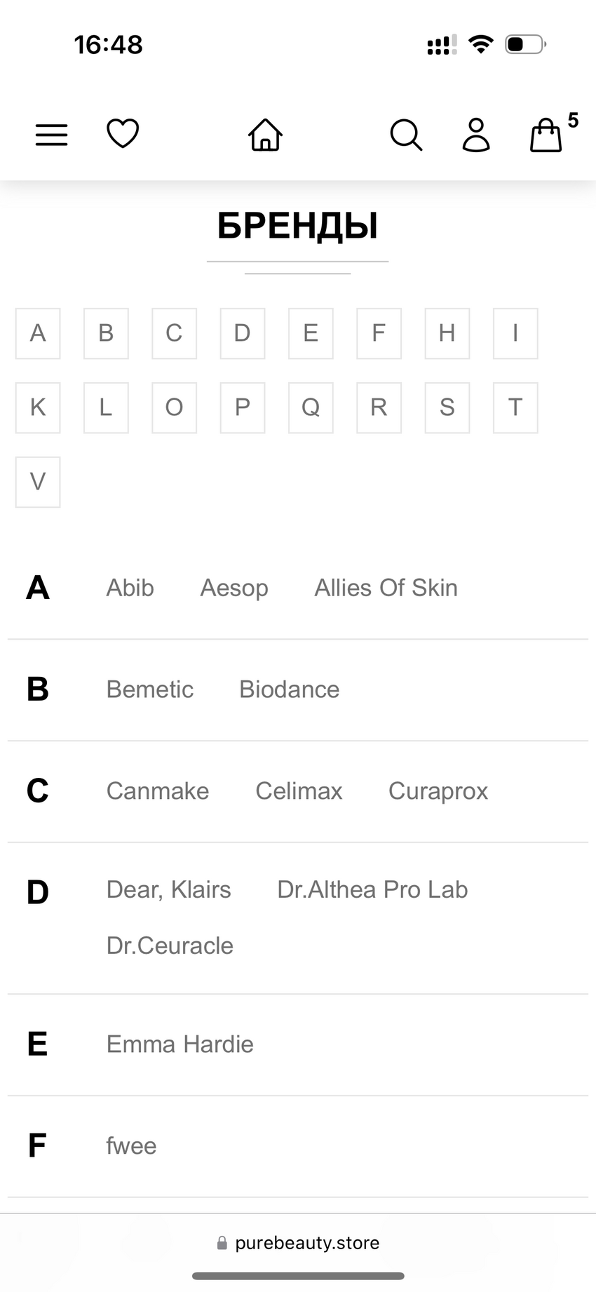Open the wishlist heart icon

coord(123,133)
